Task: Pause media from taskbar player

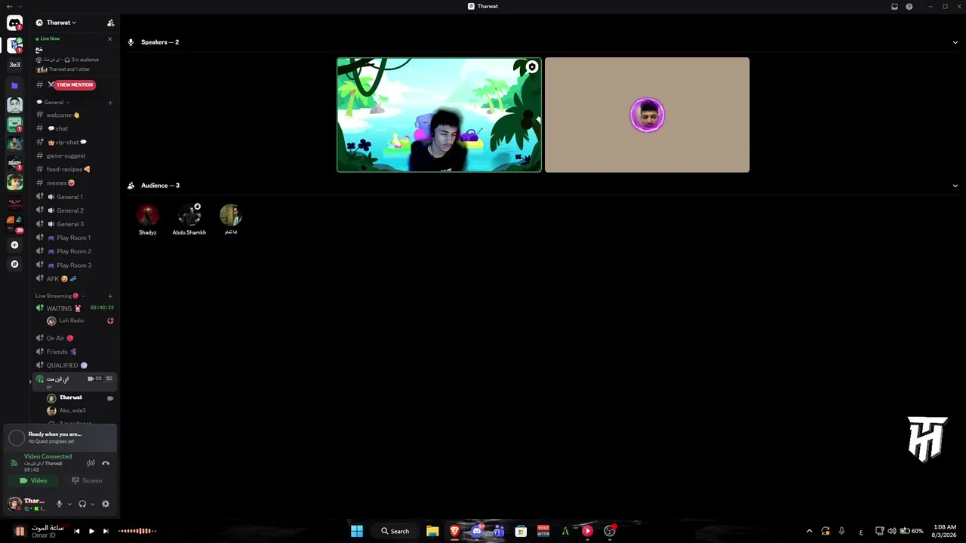Action: [x=91, y=531]
